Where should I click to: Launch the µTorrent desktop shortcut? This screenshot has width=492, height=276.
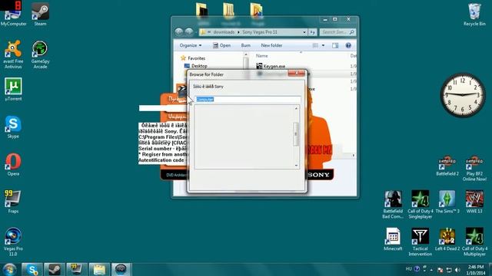point(13,89)
